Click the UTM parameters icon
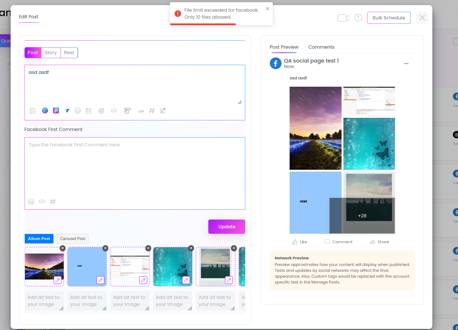Screen dimensions: 458x330 click(x=141, y=111)
